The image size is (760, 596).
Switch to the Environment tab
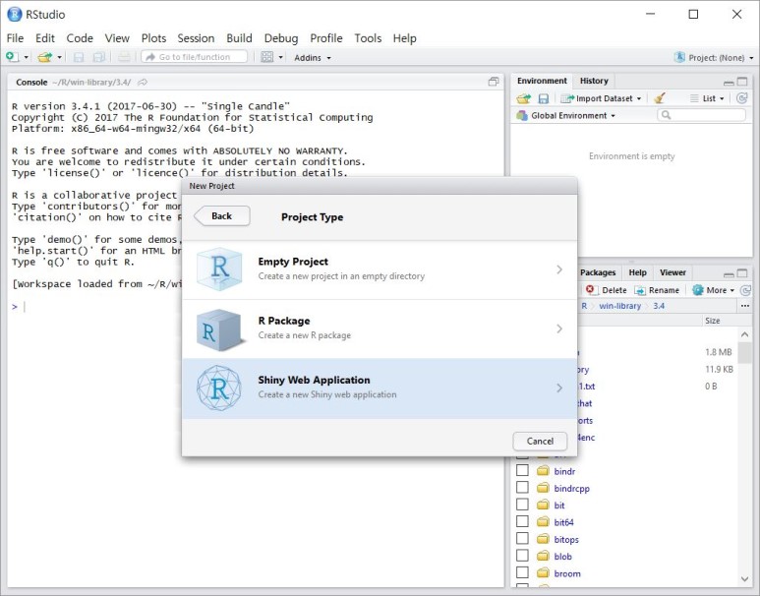(542, 81)
